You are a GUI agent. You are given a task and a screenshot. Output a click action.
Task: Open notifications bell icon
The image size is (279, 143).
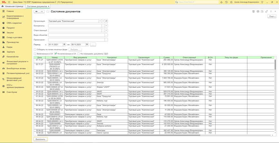point(221,2)
